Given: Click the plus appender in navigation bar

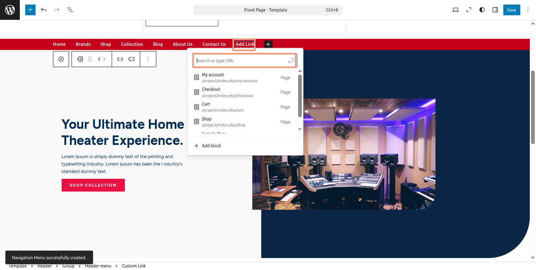Looking at the screenshot, I should coord(268,44).
